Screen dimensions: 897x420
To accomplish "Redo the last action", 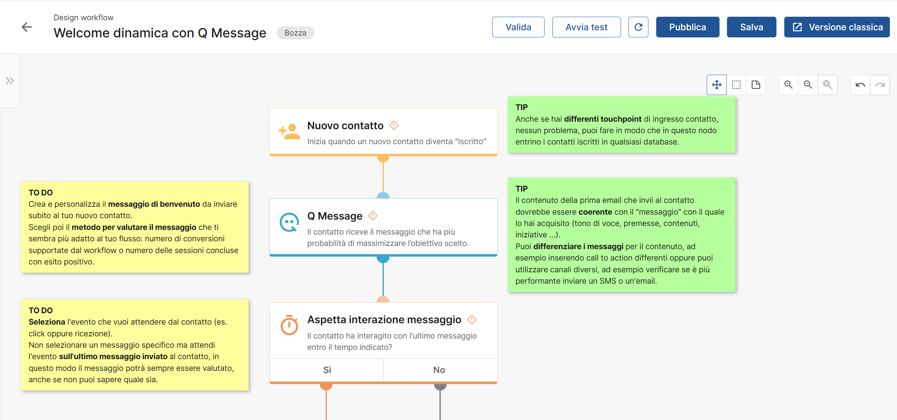I will pyautogui.click(x=880, y=85).
